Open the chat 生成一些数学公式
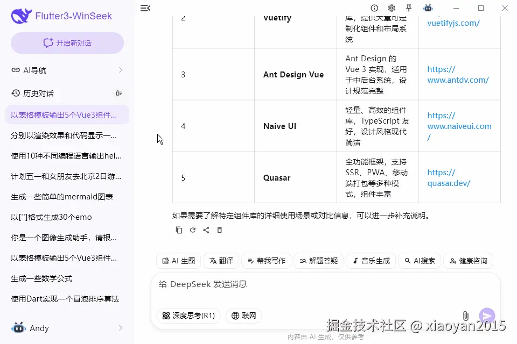 click(x=67, y=278)
